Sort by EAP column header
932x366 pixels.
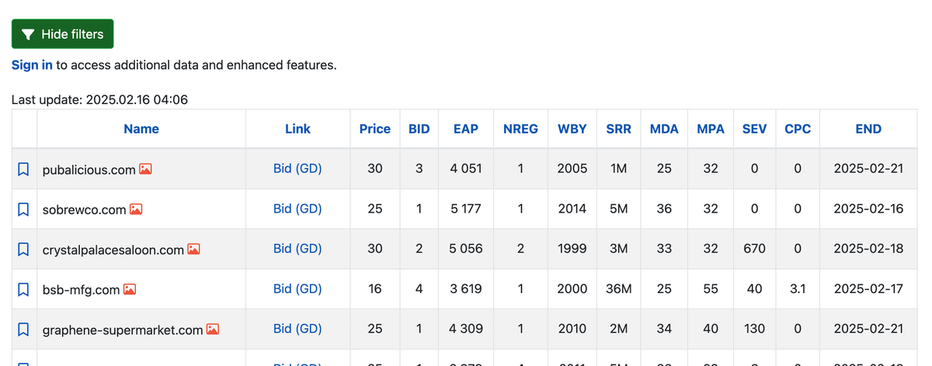click(x=466, y=129)
